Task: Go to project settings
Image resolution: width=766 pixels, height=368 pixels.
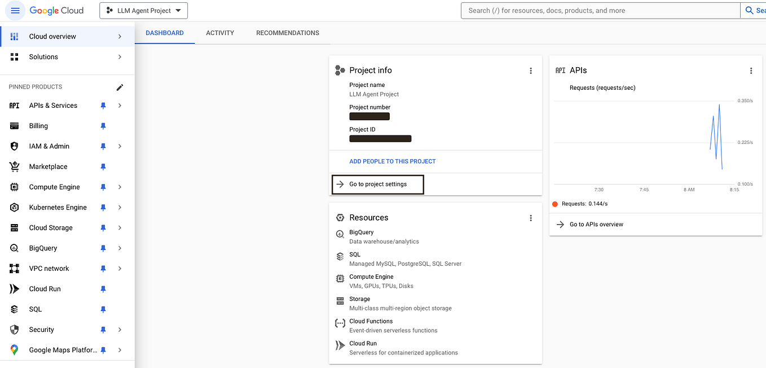Action: click(377, 184)
